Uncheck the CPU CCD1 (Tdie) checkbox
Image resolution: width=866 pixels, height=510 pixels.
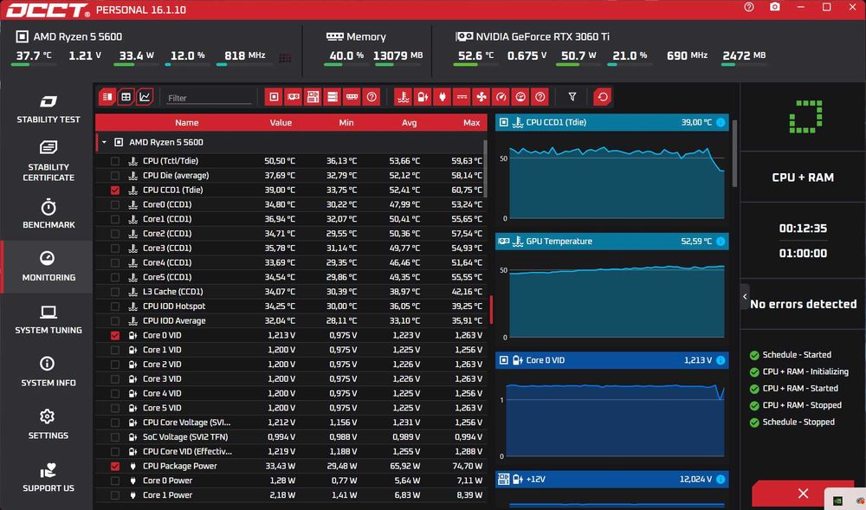pos(115,190)
